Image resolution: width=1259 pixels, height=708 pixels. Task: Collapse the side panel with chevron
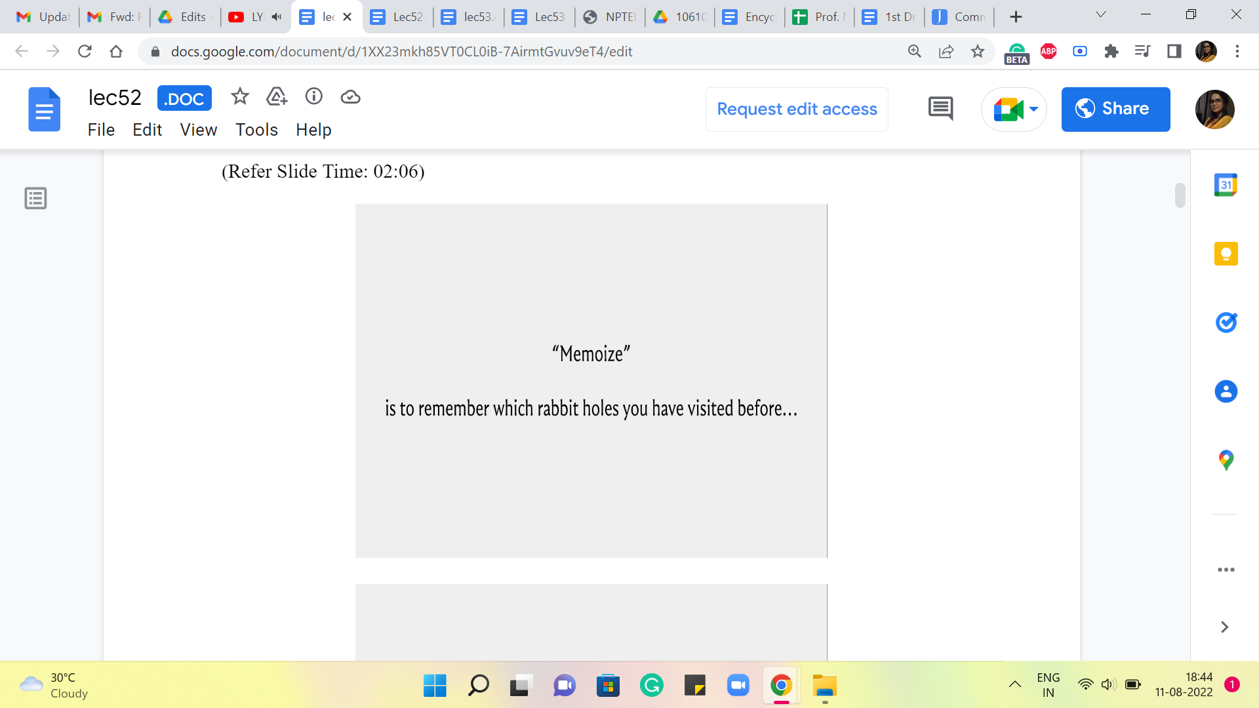pyautogui.click(x=1224, y=627)
